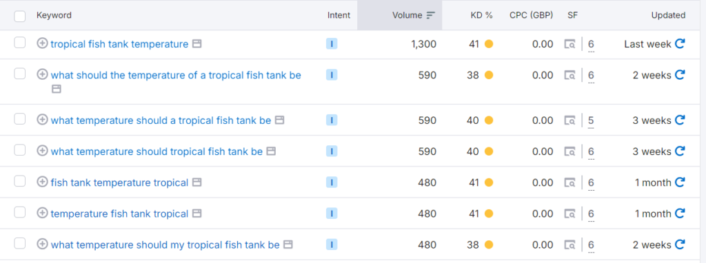Check row 'what temperature should my tropical fish tank be'
The height and width of the screenshot is (263, 706).
[20, 244]
